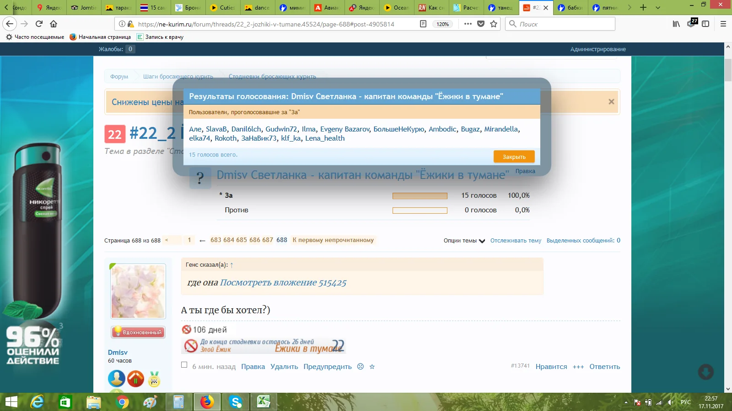Click the page vertical scrollbar thumb
Viewport: 732px width, 411px height.
coord(728,70)
